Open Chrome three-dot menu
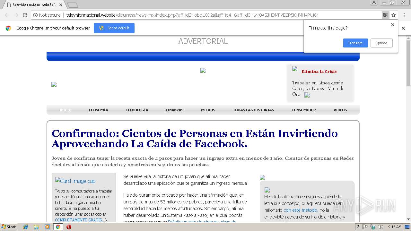The height and width of the screenshot is (231, 411). 404,15
